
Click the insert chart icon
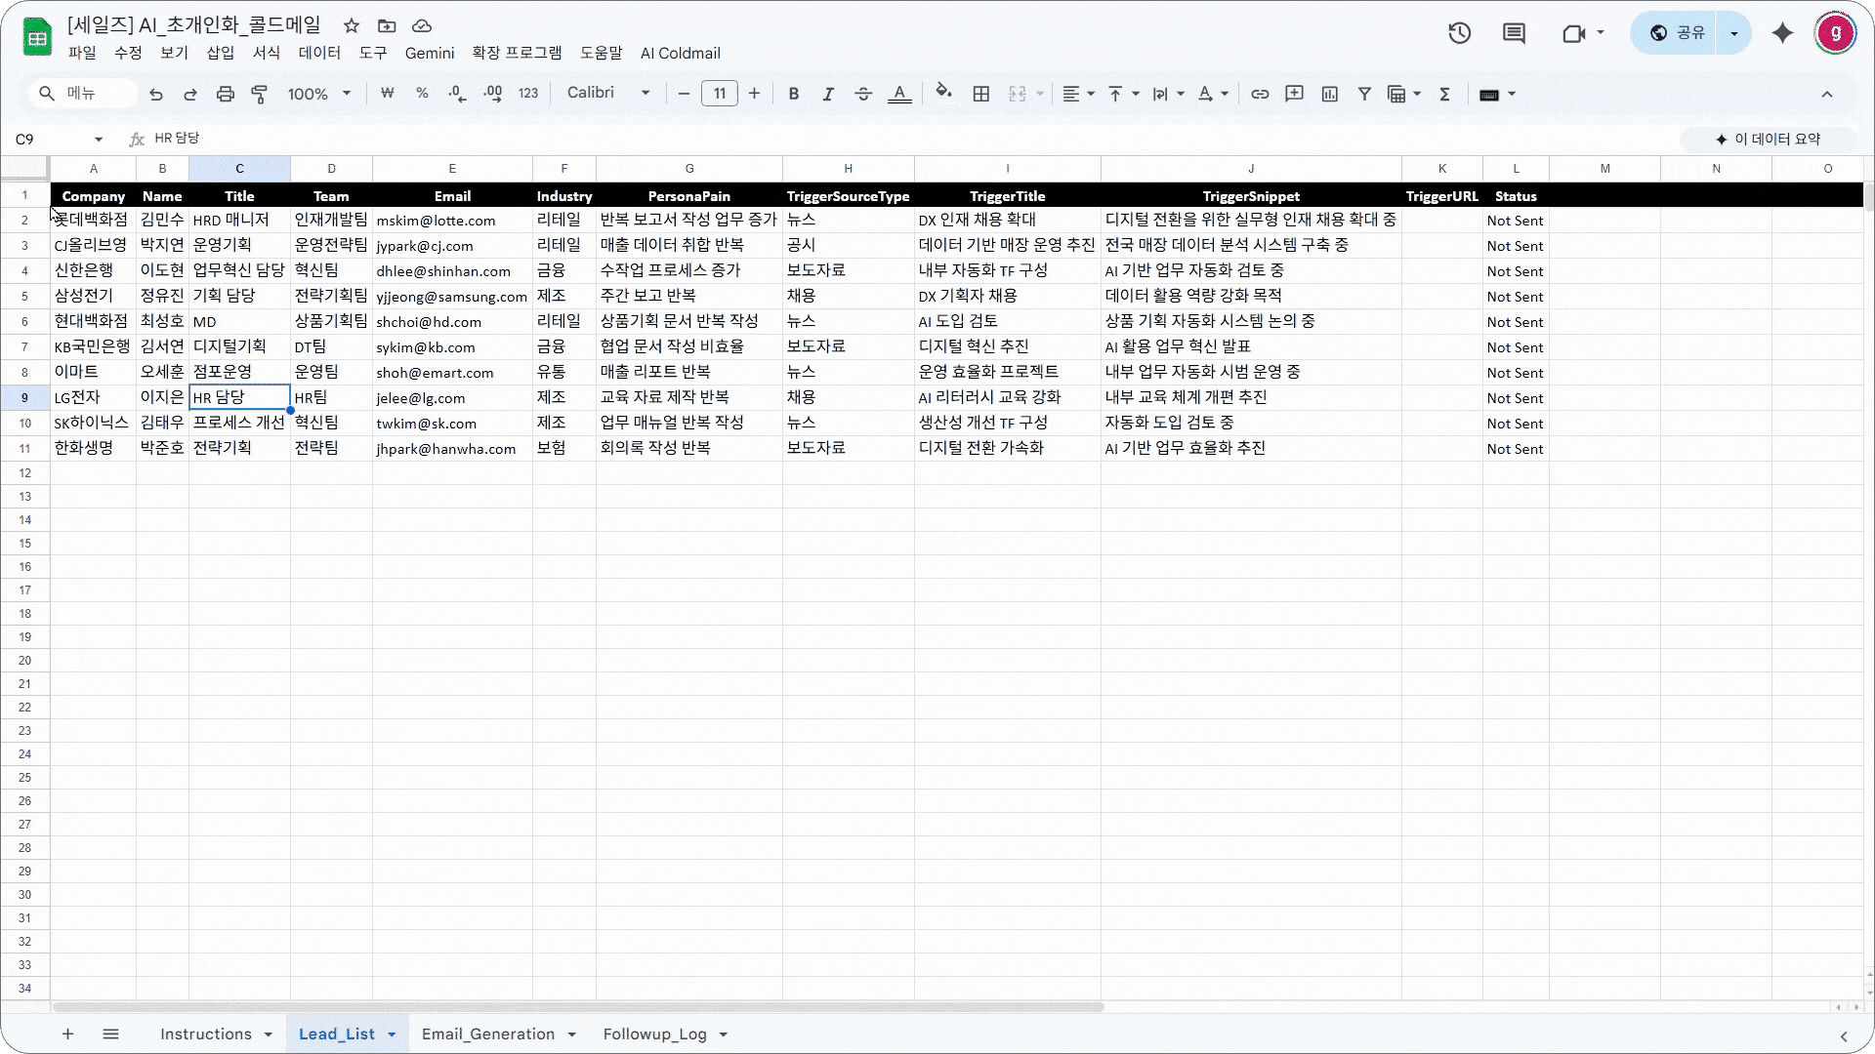pos(1329,94)
